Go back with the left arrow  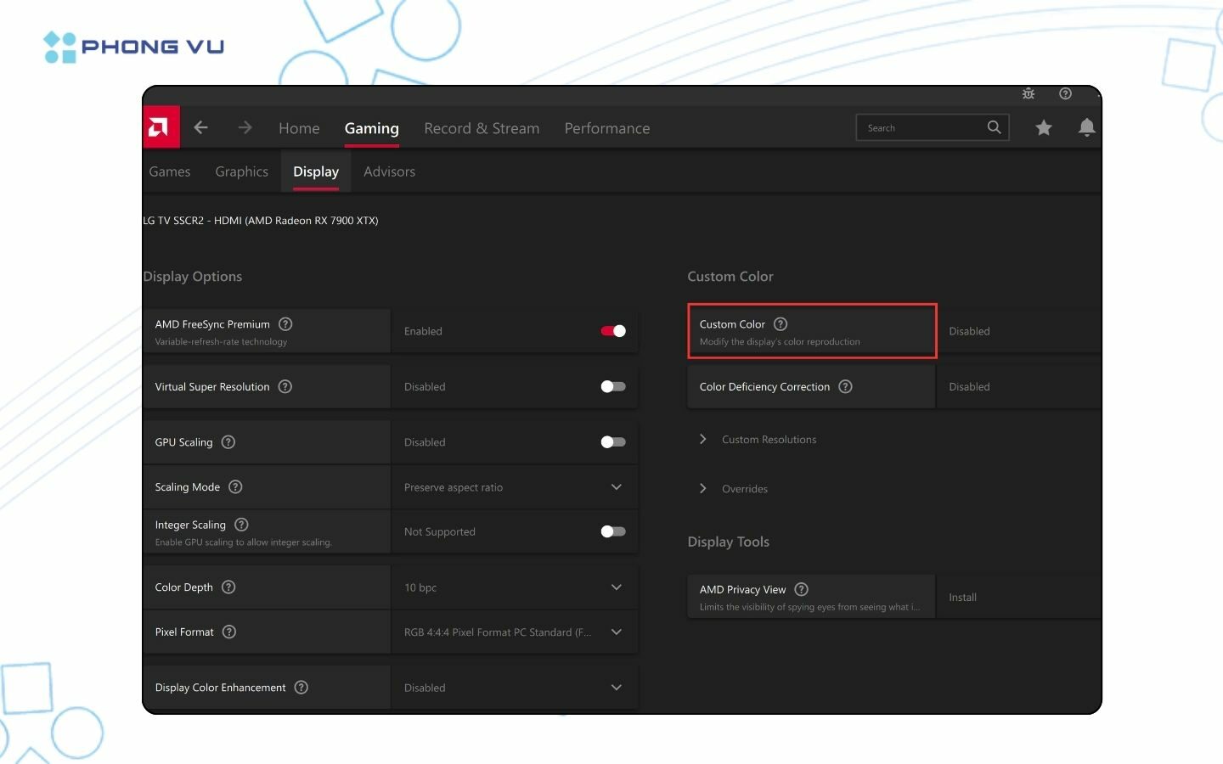(200, 127)
